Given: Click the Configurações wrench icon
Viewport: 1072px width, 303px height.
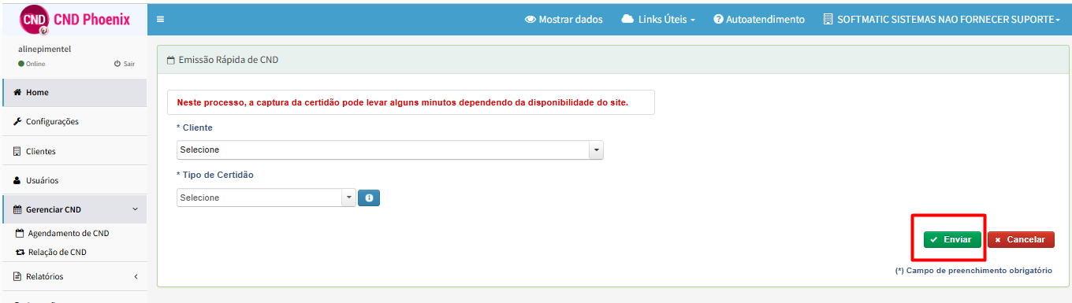Looking at the screenshot, I should click(17, 122).
